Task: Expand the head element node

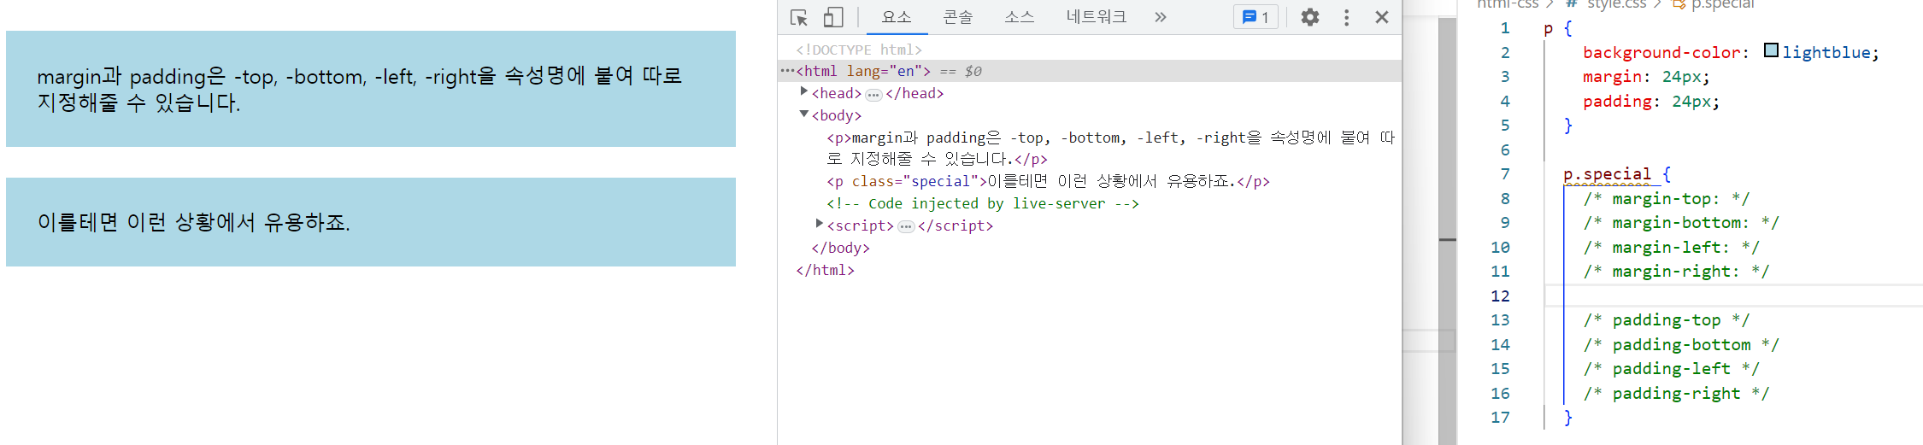Action: pyautogui.click(x=803, y=91)
